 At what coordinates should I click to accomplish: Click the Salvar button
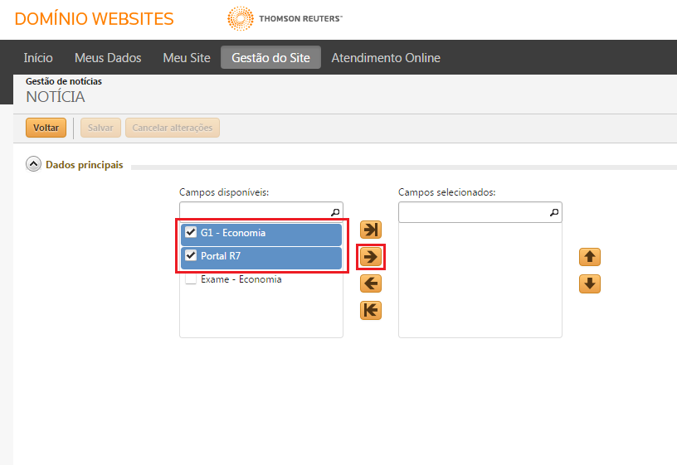point(100,128)
